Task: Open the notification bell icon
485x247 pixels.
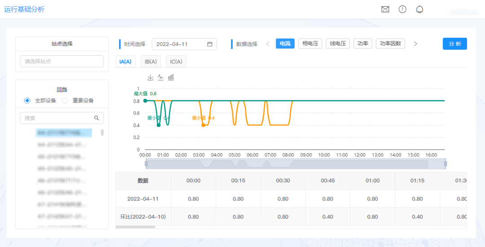Action: click(420, 9)
